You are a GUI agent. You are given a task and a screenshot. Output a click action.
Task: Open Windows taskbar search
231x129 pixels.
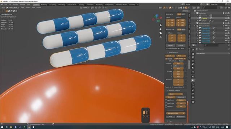coord(6,127)
